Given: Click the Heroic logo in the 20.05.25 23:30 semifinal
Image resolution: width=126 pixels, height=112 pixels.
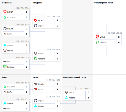Looking at the screenshot, I should coord(36,54).
